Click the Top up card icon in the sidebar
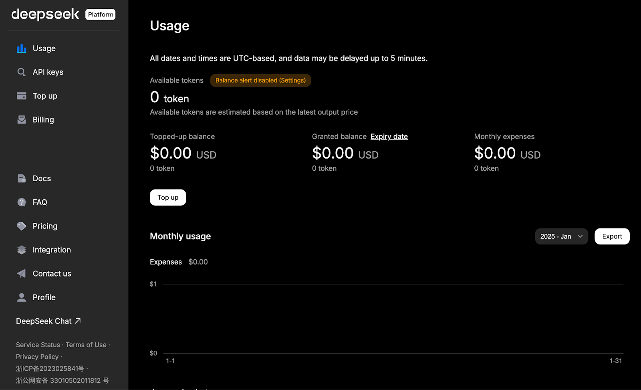This screenshot has height=390, width=641. point(22,96)
